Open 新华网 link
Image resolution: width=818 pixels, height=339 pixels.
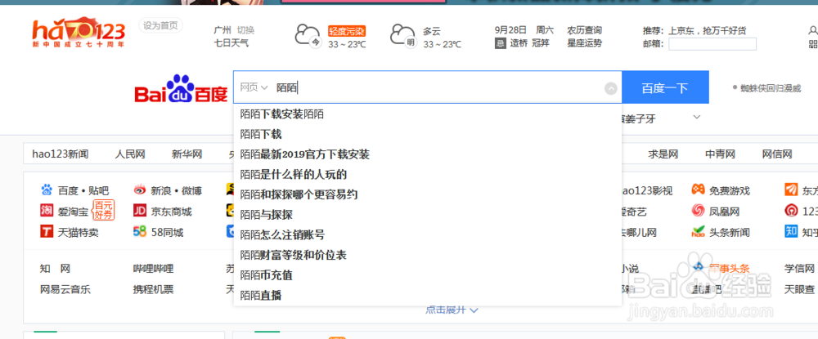187,154
